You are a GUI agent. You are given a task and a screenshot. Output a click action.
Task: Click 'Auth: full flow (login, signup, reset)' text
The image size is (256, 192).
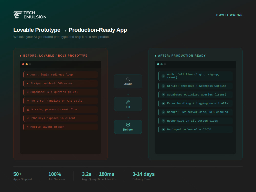pyautogui.click(x=193, y=76)
